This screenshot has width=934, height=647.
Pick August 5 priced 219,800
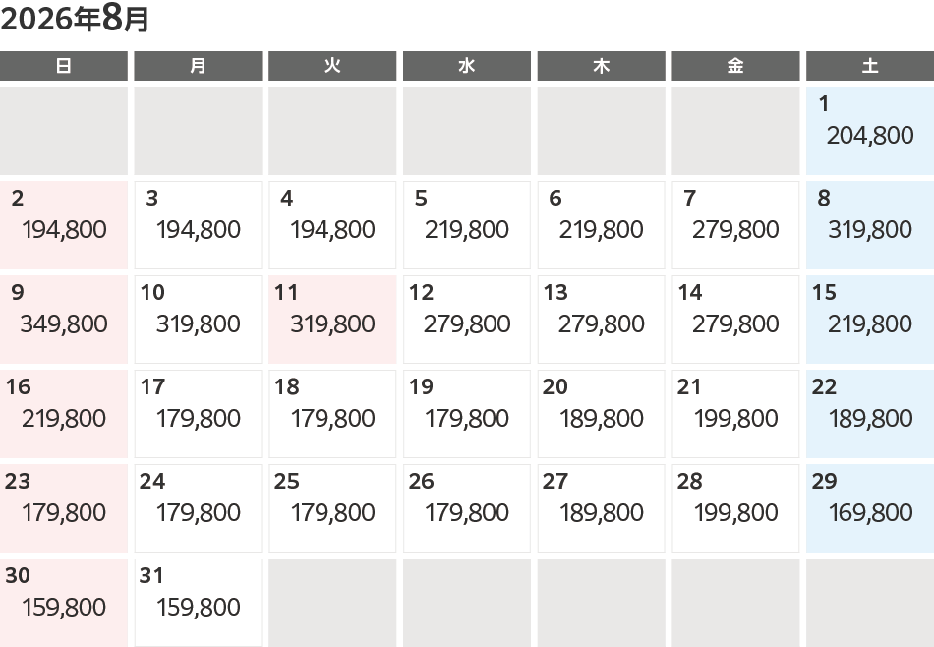coord(467,225)
